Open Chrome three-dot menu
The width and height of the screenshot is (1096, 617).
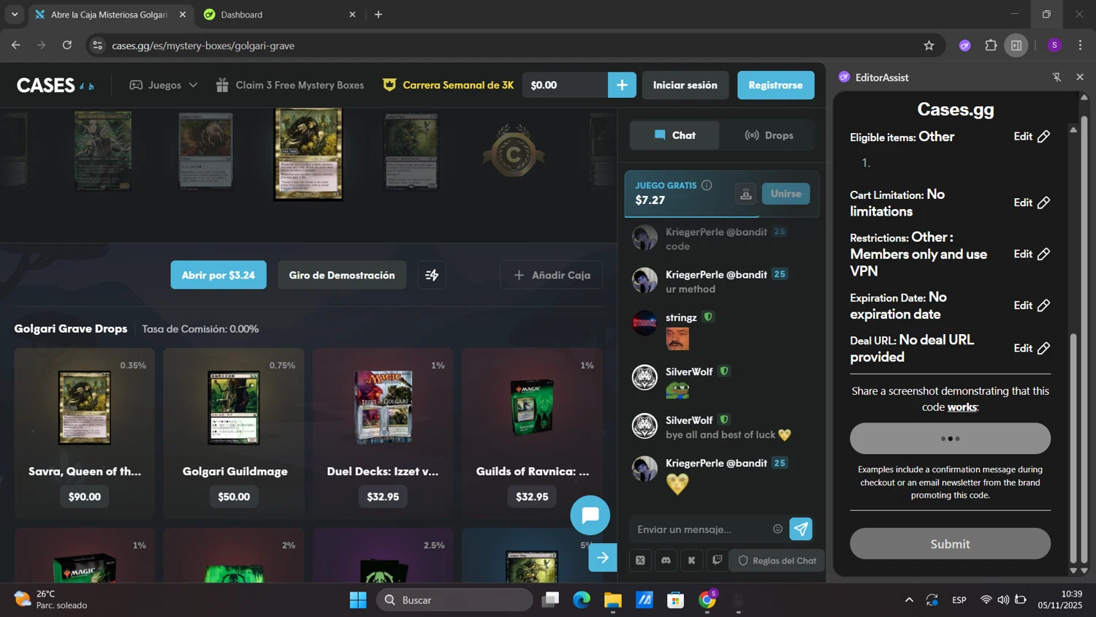point(1080,45)
